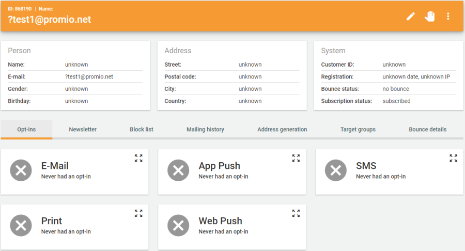Image resolution: width=465 pixels, height=251 pixels.
Task: Click the E-Mail opt-in status X icon
Action: coord(21,170)
